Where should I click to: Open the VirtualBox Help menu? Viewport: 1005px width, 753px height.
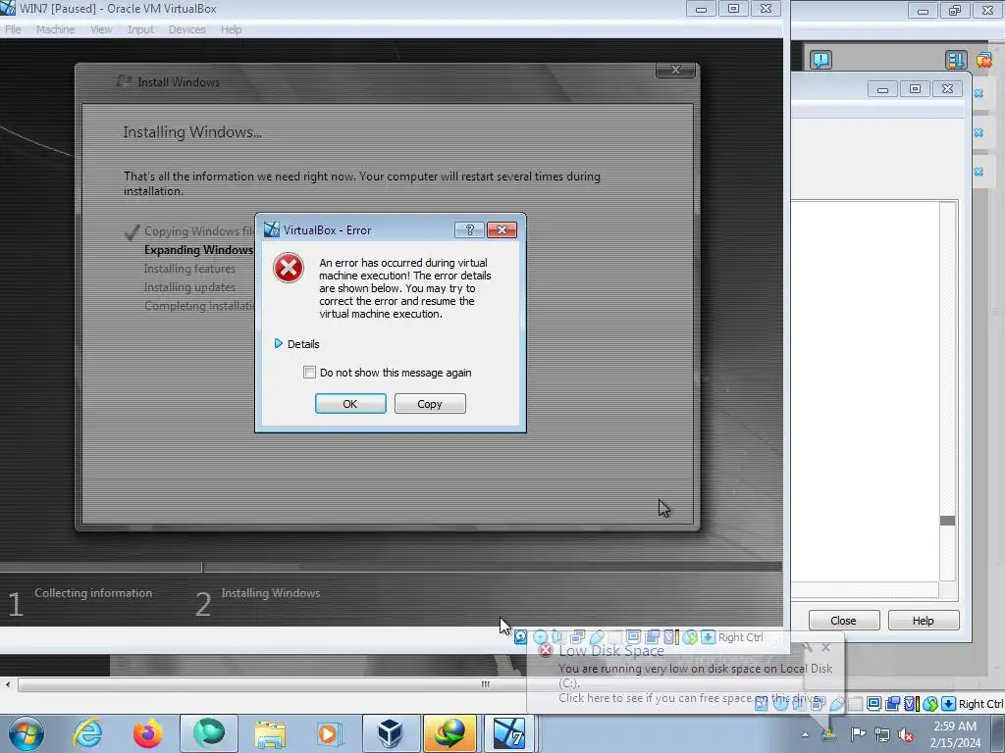(231, 29)
